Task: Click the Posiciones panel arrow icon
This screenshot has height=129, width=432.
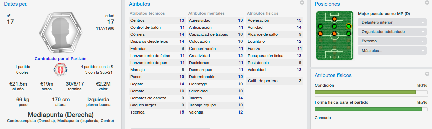Action: 427,3
